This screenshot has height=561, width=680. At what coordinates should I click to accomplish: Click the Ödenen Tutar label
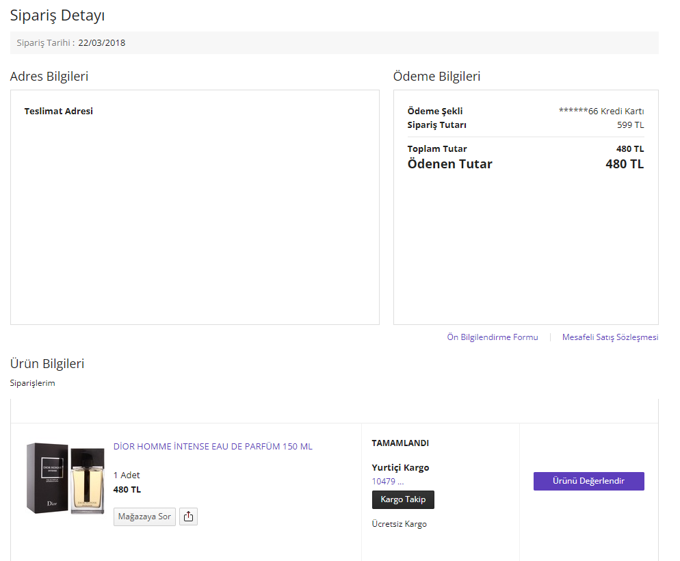point(449,164)
